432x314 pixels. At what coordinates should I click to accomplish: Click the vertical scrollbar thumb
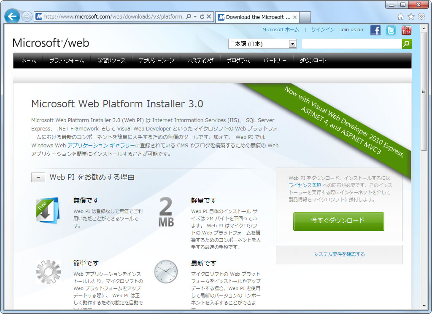[424, 91]
